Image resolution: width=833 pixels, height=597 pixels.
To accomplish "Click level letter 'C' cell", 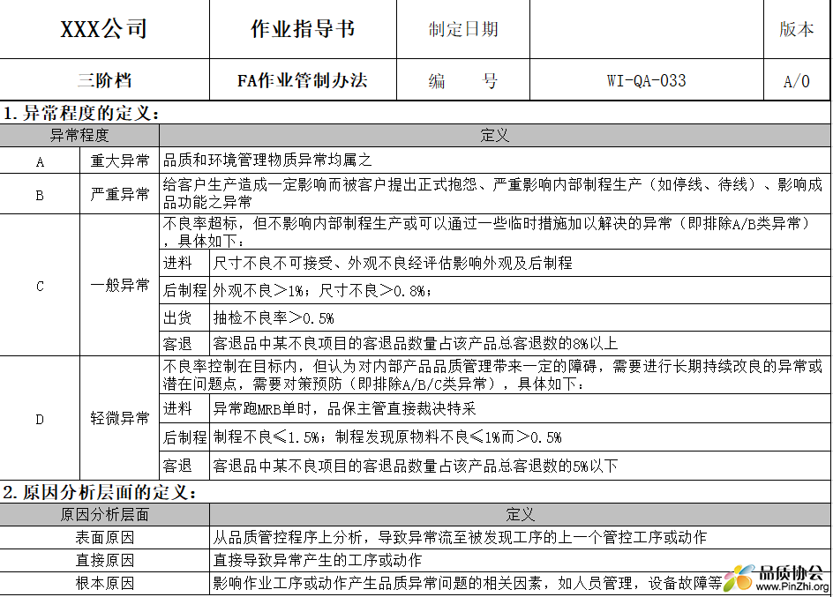I will pos(40,286).
